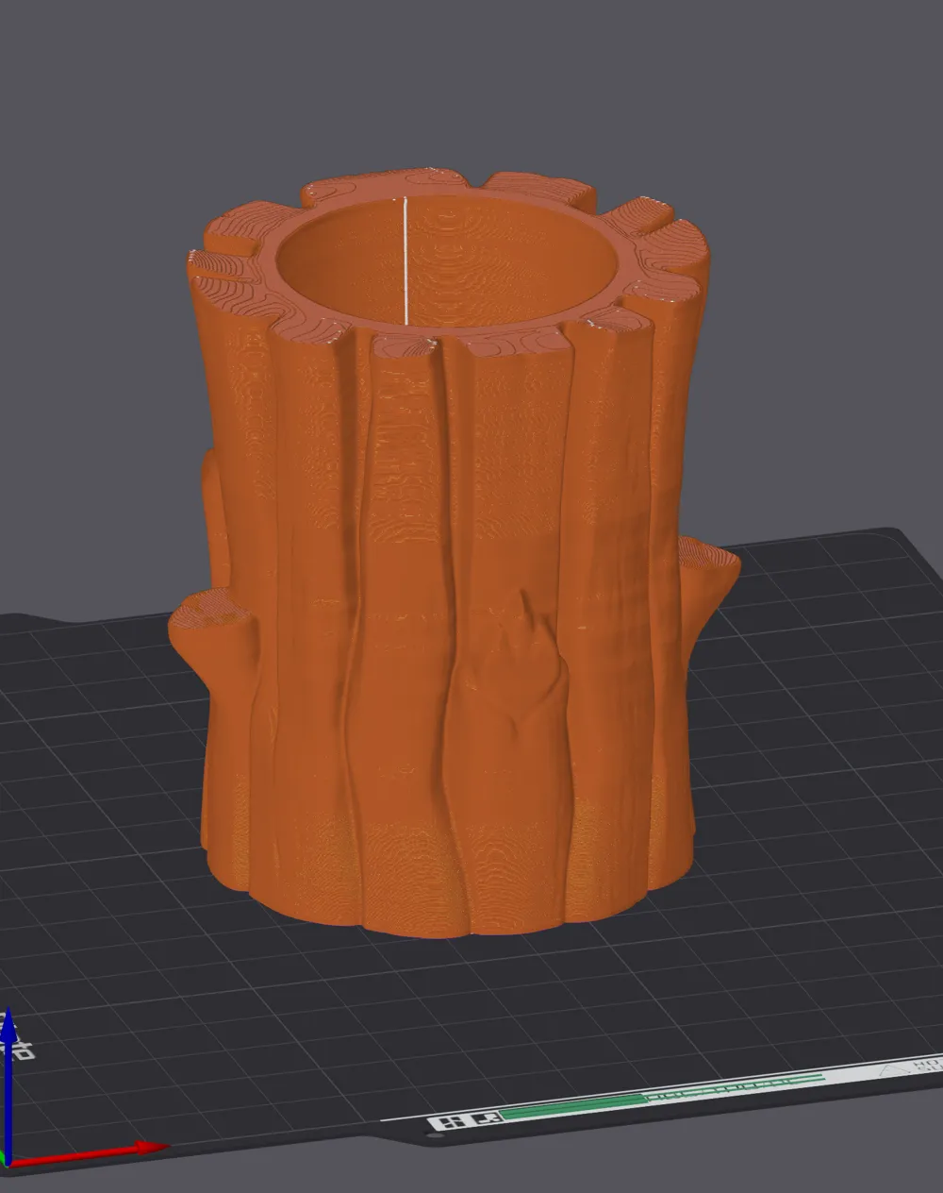The width and height of the screenshot is (943, 1193).
Task: Click the hot surface warning triangle on plate
Action: pos(891,1069)
